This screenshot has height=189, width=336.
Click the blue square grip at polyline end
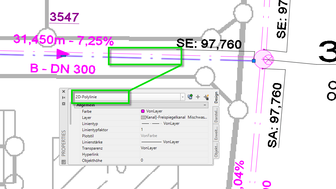(254, 61)
